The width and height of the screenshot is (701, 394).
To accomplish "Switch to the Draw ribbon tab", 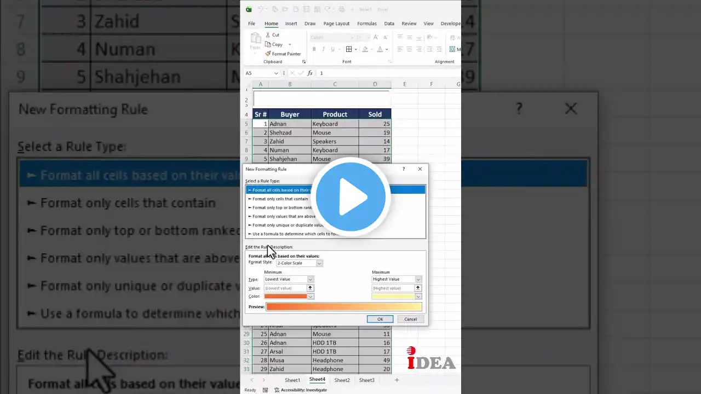I will click(310, 24).
